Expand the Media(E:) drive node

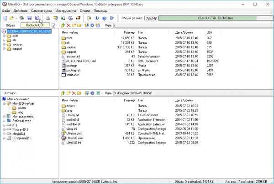coord(4,134)
